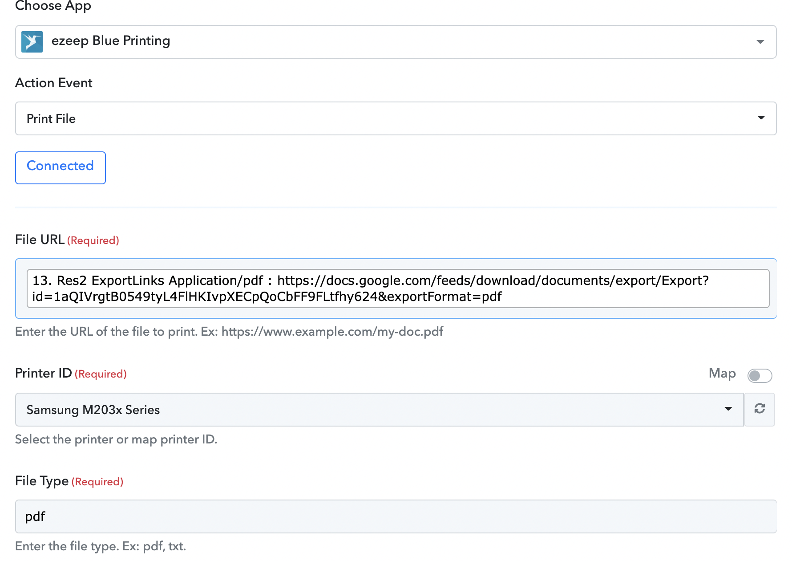Click the Action Event label
The image size is (792, 561).
54,83
